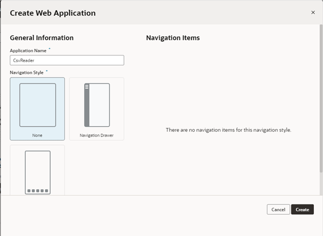The width and height of the screenshot is (323, 236).
Task: Choose the Navigation Drawer style card
Action: click(x=97, y=109)
